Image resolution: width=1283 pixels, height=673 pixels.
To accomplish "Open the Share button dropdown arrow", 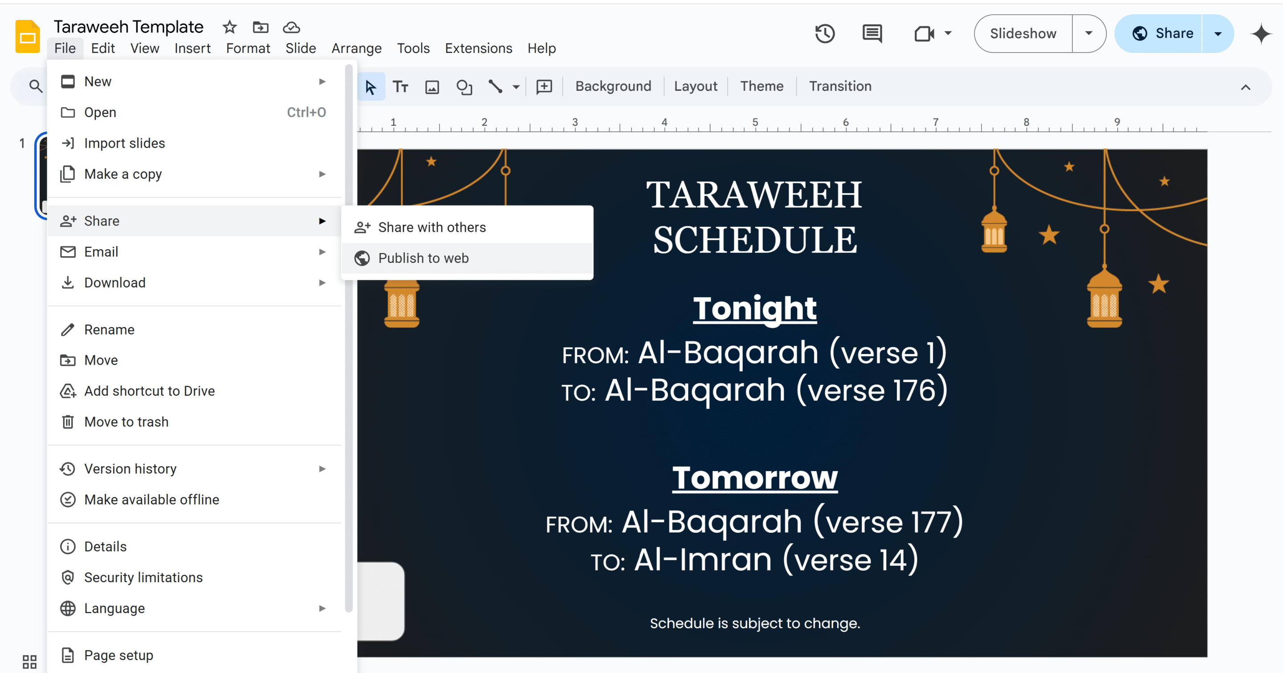I will coord(1218,33).
